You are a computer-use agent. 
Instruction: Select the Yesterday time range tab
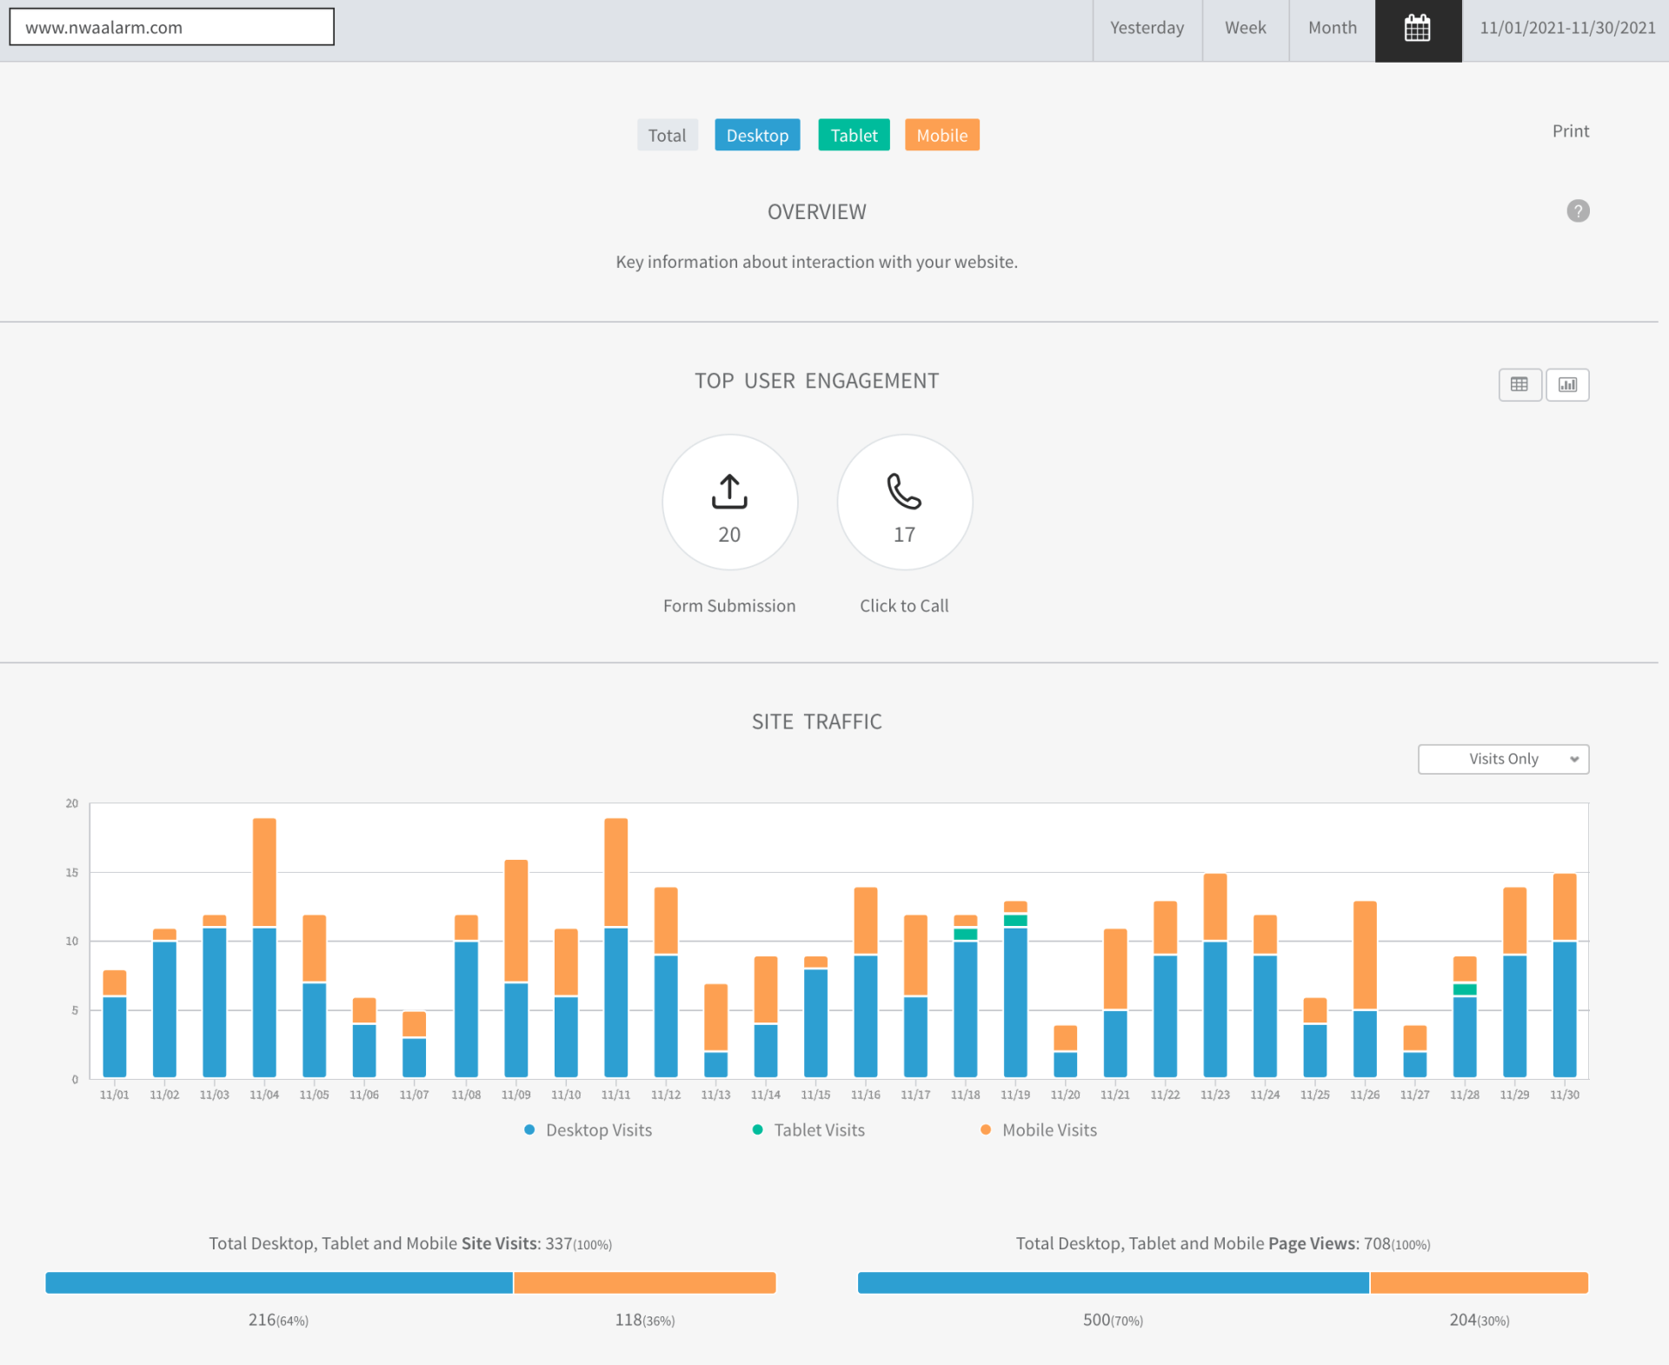[x=1147, y=29]
